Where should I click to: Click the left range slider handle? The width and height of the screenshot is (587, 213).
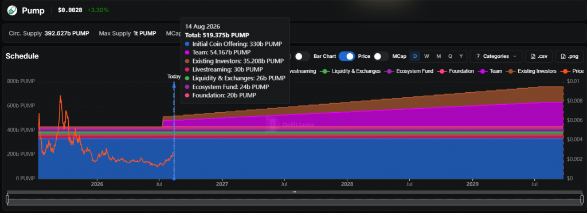(x=7, y=199)
